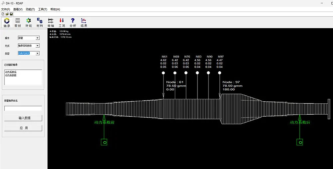Click the N90 node marker circle
Viewport: 333px width, 169px height.
coord(208,73)
